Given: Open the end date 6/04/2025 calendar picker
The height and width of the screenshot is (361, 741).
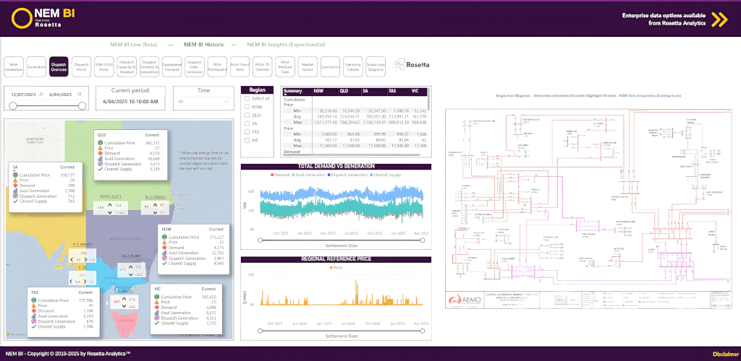Looking at the screenshot, I should 80,95.
